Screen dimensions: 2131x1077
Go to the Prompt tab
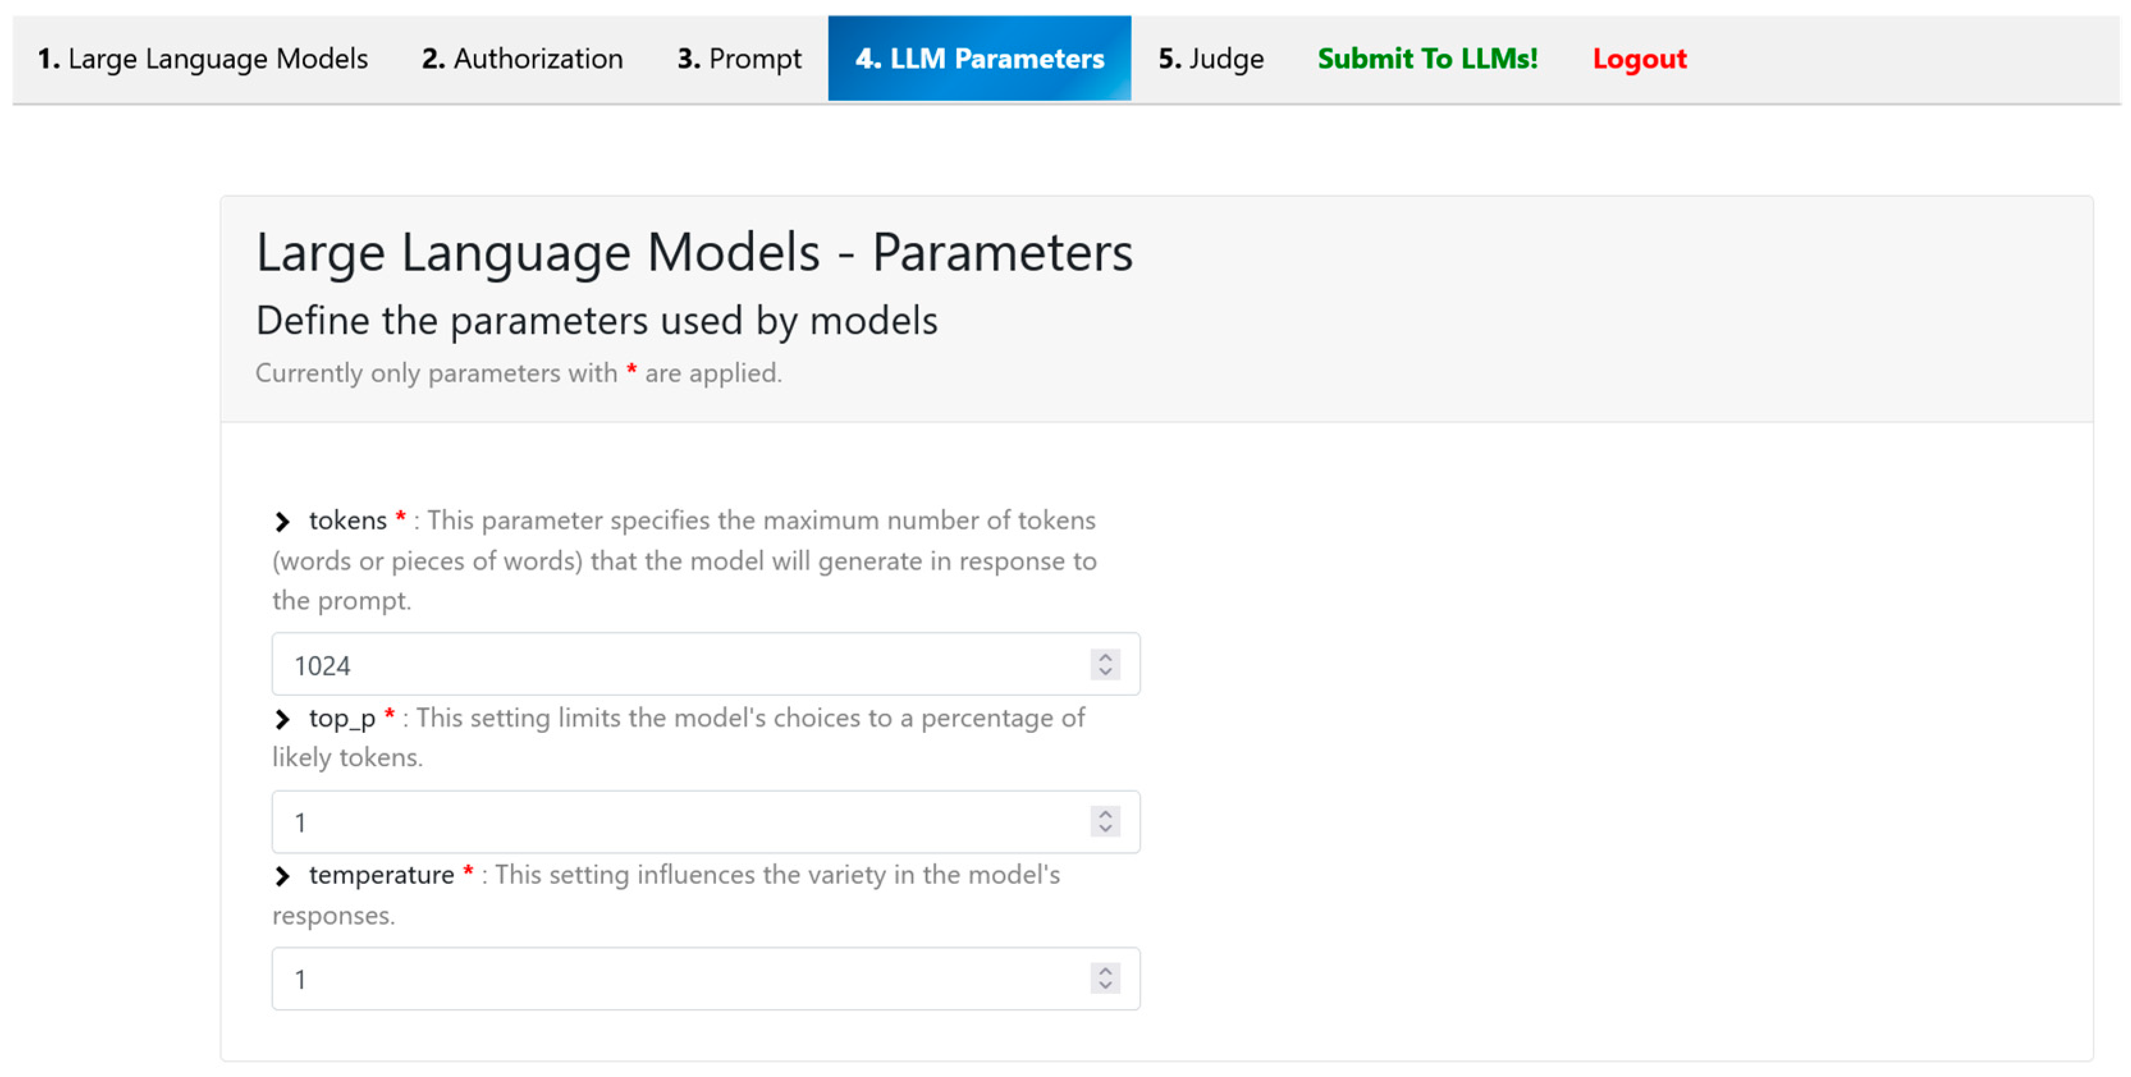coord(739,59)
